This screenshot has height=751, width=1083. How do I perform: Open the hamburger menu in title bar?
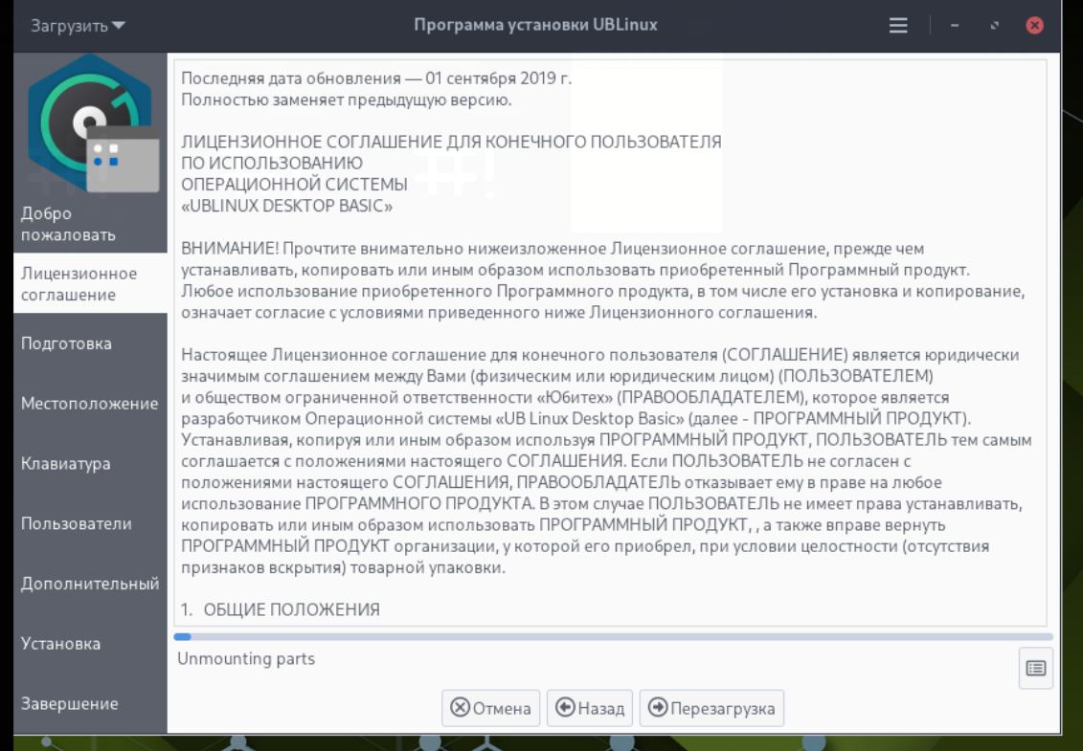click(x=898, y=26)
